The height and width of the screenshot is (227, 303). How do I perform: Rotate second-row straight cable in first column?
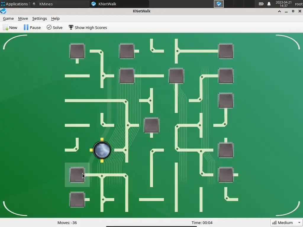pos(77,76)
